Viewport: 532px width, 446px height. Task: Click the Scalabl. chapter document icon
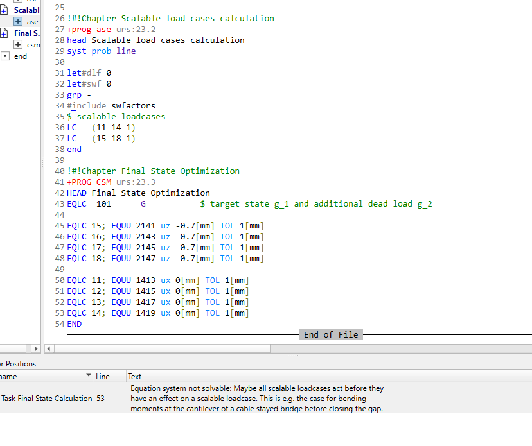4,10
